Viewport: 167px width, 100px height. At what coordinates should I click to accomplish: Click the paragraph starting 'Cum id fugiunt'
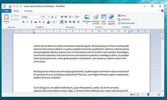(x=81, y=89)
